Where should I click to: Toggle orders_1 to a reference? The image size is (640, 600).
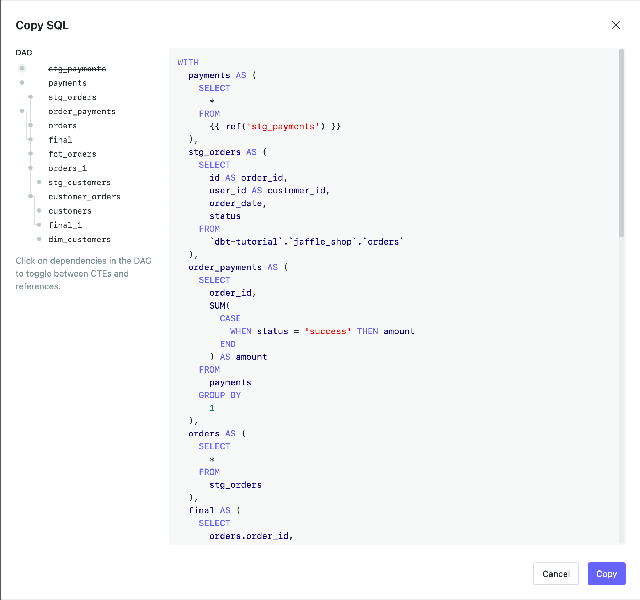(68, 168)
